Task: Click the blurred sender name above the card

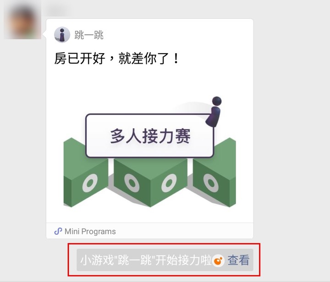Action: [x=57, y=11]
